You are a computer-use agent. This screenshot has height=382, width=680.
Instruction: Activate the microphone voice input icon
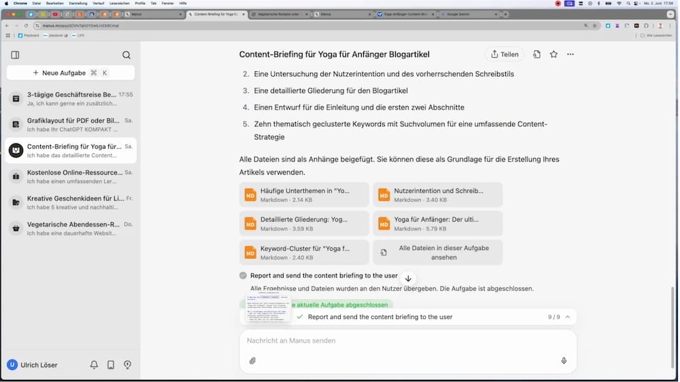pos(564,361)
